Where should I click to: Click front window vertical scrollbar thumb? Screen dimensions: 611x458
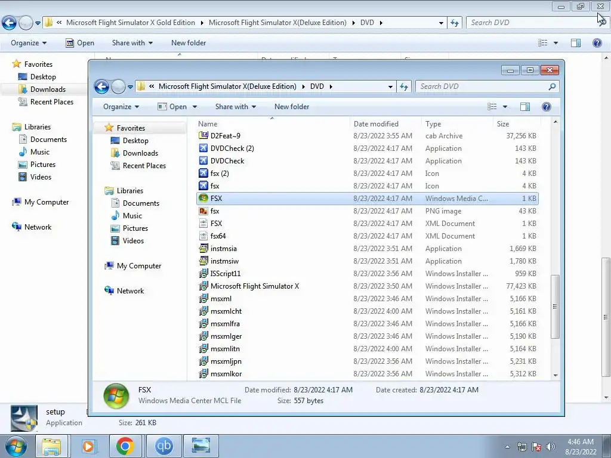(555, 307)
